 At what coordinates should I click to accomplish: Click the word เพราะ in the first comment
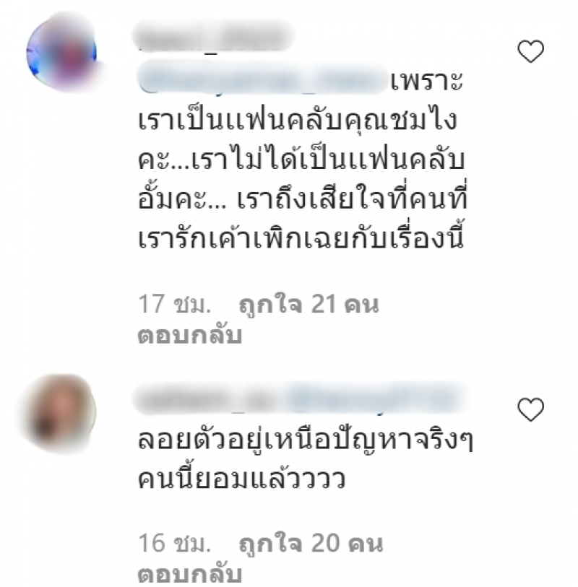tap(427, 82)
